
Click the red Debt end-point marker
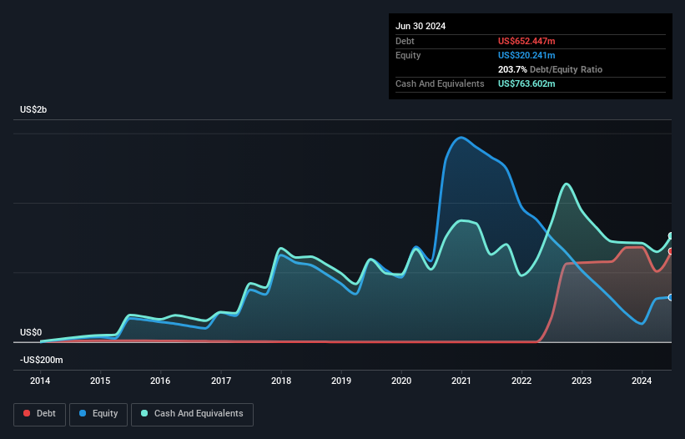click(671, 251)
